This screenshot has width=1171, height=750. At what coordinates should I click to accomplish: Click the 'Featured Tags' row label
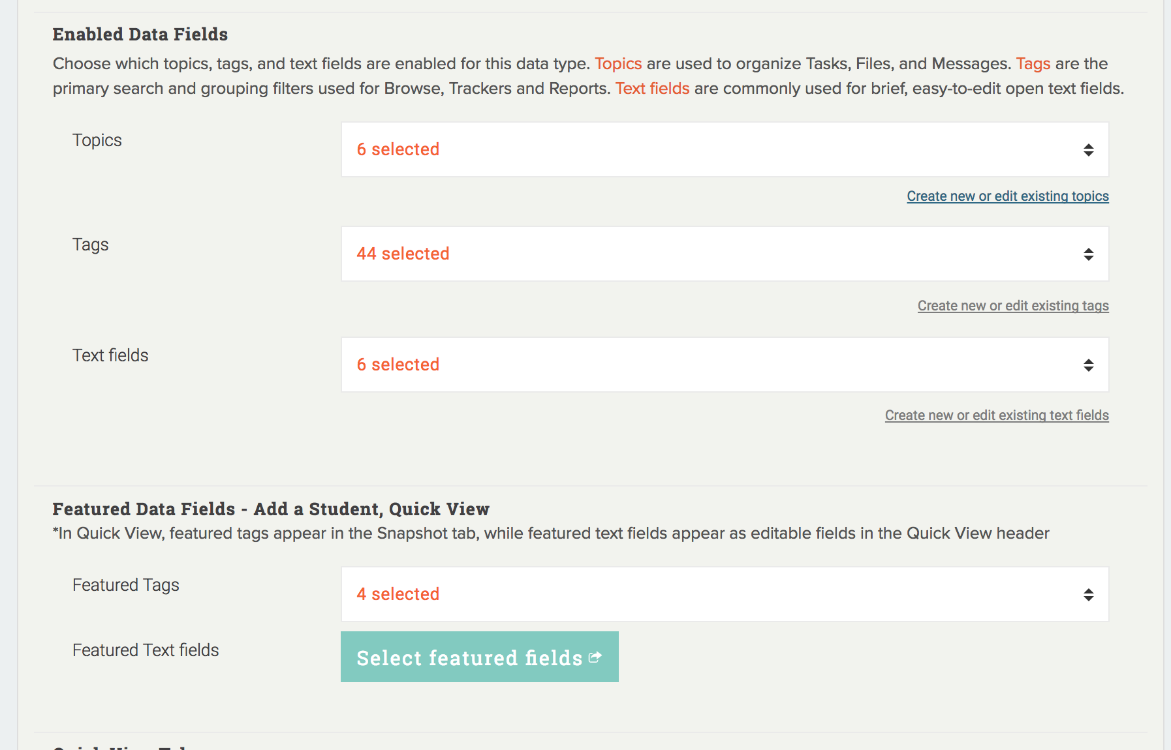pos(125,585)
